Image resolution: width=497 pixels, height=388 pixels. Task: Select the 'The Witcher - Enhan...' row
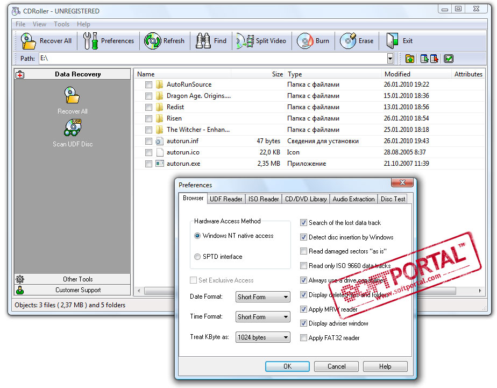(x=309, y=130)
